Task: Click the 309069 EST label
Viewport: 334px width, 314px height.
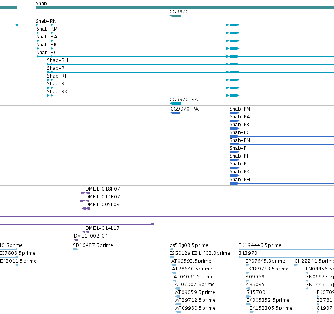Action: [x=255, y=277]
